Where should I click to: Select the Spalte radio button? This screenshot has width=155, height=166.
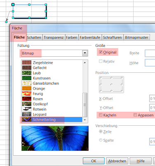coord(101,140)
